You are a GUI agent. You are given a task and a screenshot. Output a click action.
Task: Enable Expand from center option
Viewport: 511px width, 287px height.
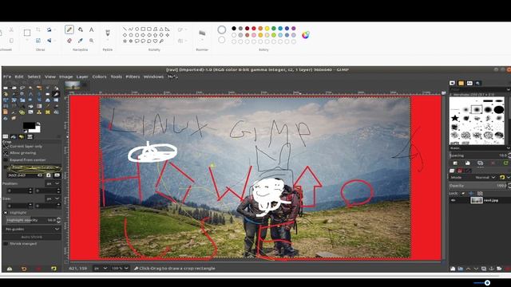[x=6, y=160]
